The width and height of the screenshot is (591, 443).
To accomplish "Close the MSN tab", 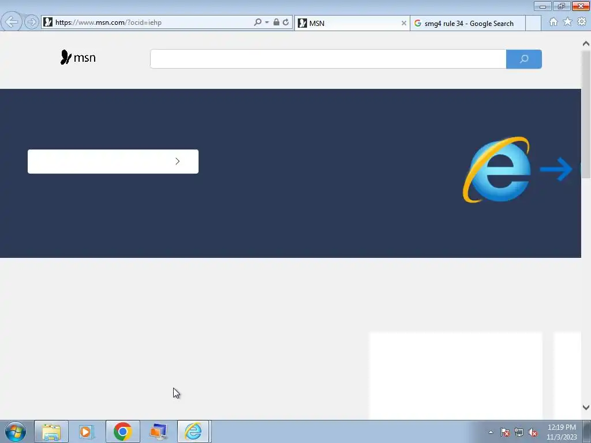I will pyautogui.click(x=403, y=23).
